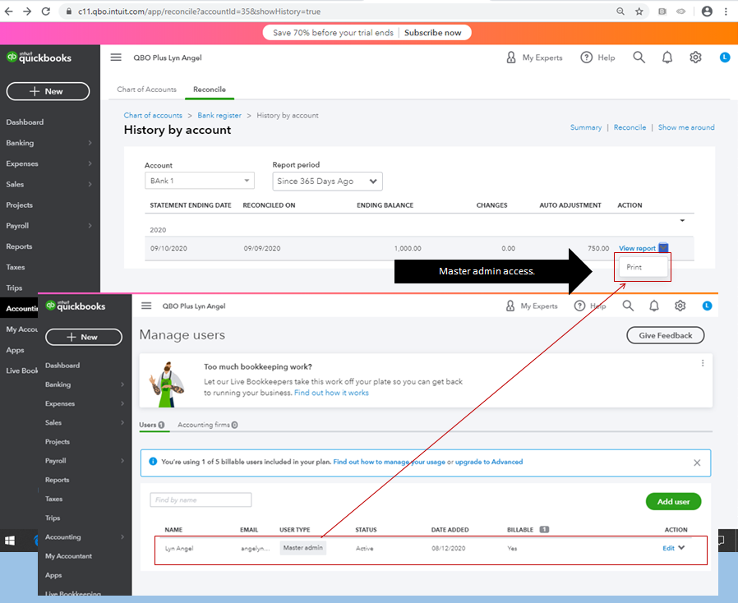Open the settings gear in top header
The width and height of the screenshot is (738, 603).
point(695,58)
